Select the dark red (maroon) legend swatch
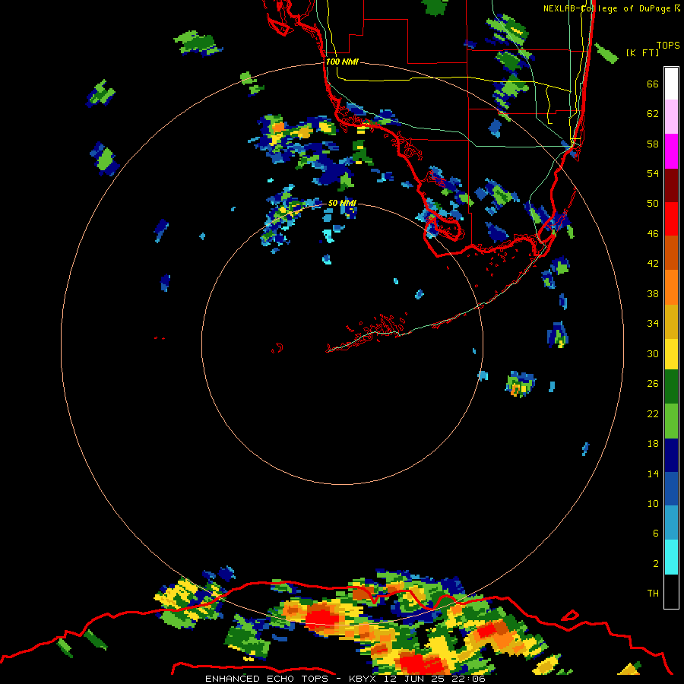 (x=671, y=185)
